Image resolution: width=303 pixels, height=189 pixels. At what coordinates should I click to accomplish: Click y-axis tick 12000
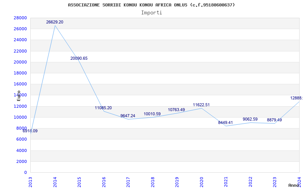tap(20, 106)
